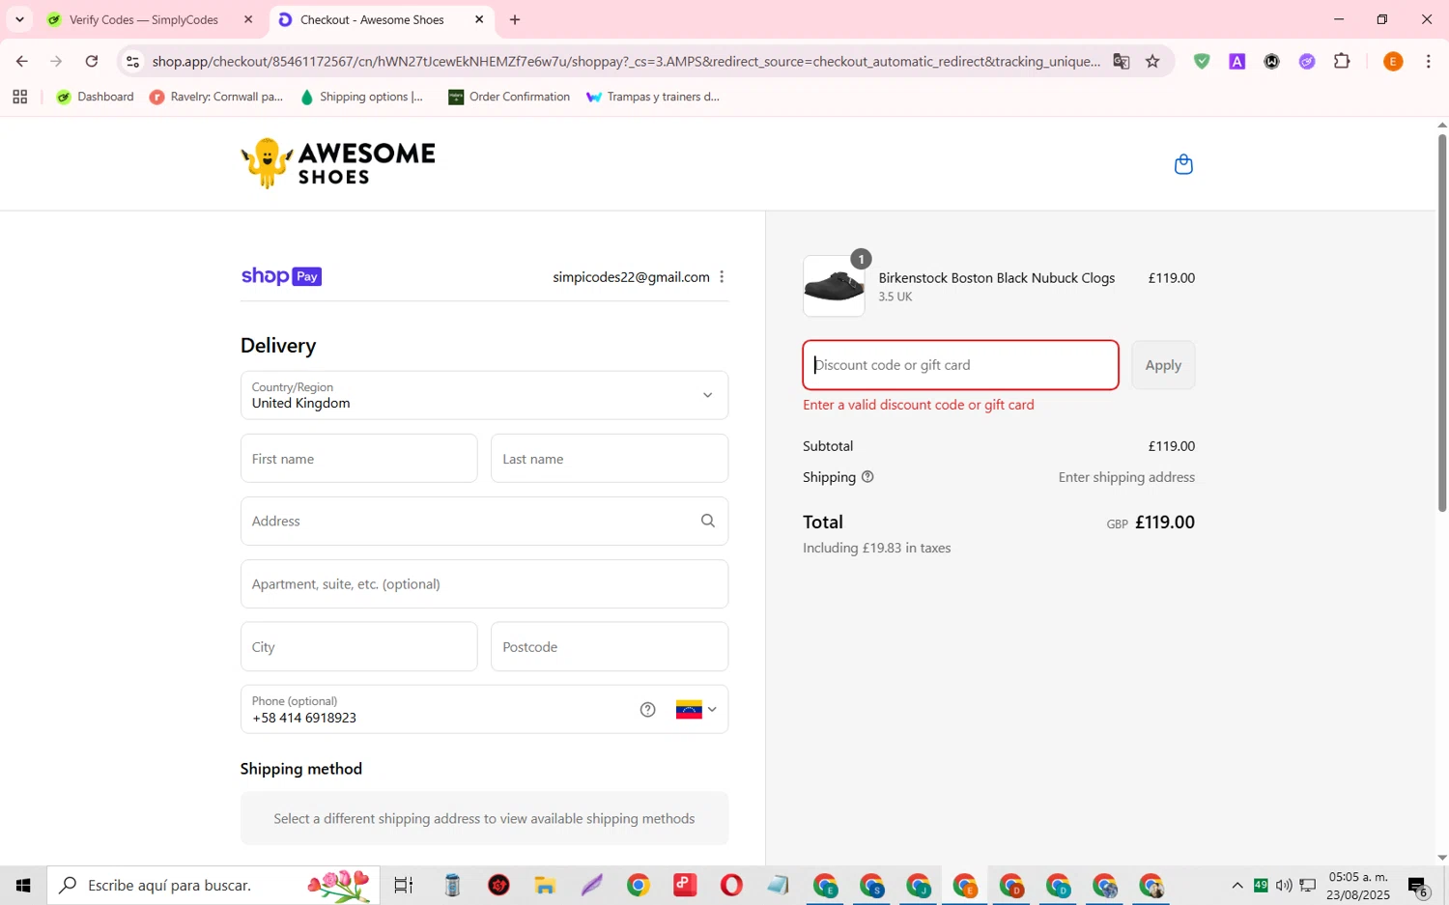Click the Postcode field
The width and height of the screenshot is (1449, 905).
tap(610, 646)
